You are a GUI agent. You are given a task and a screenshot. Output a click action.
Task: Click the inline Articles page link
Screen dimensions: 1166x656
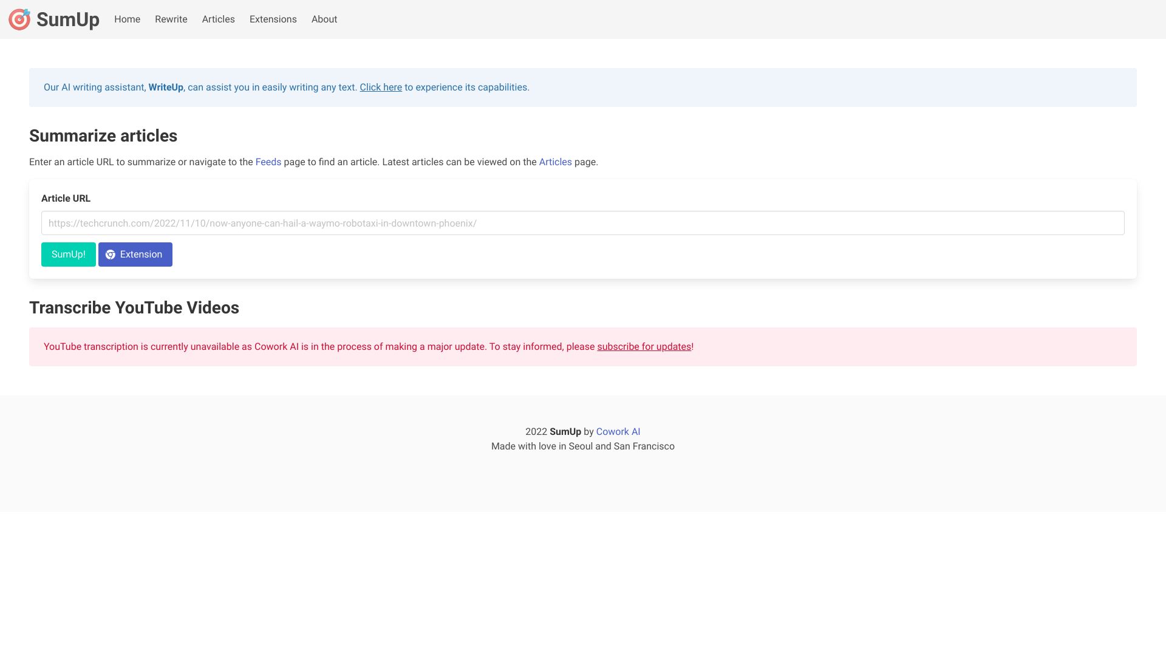[555, 162]
